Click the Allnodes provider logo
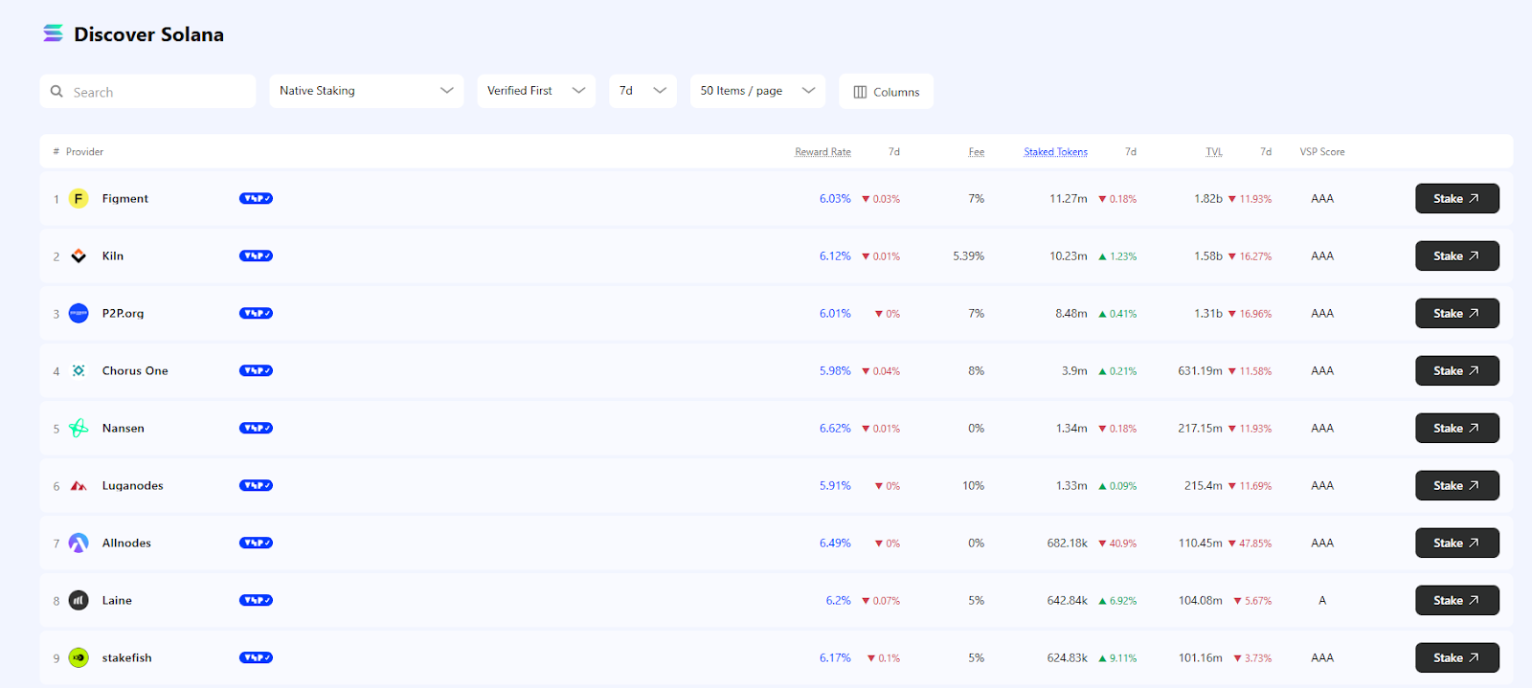1532x688 pixels. (x=79, y=544)
